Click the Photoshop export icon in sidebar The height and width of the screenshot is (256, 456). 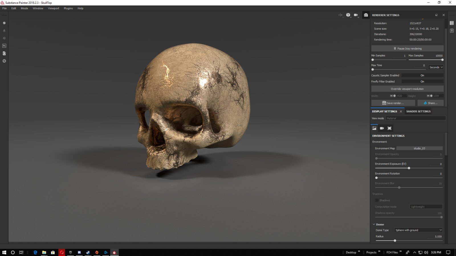coord(4,46)
